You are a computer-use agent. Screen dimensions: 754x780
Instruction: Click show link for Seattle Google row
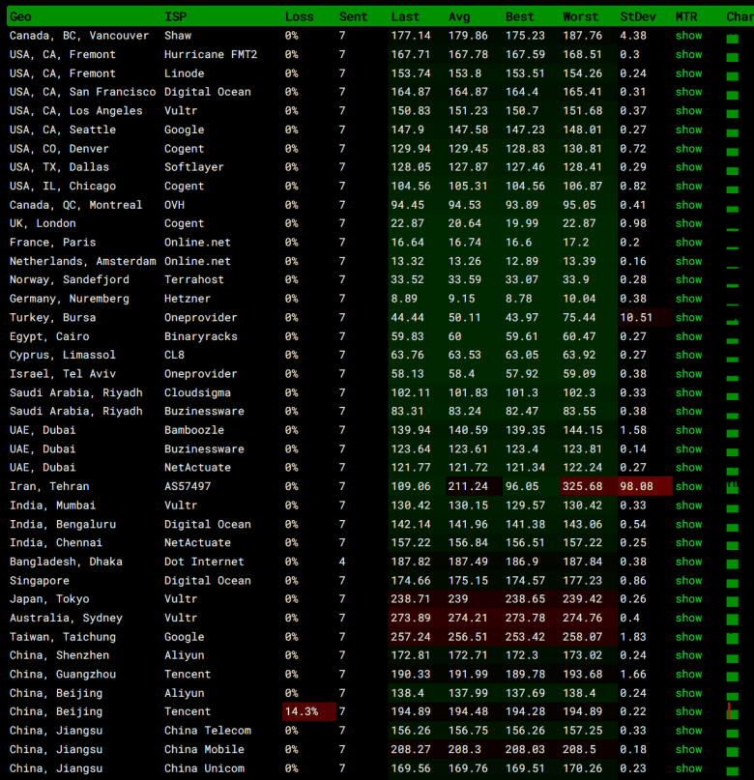click(x=688, y=130)
